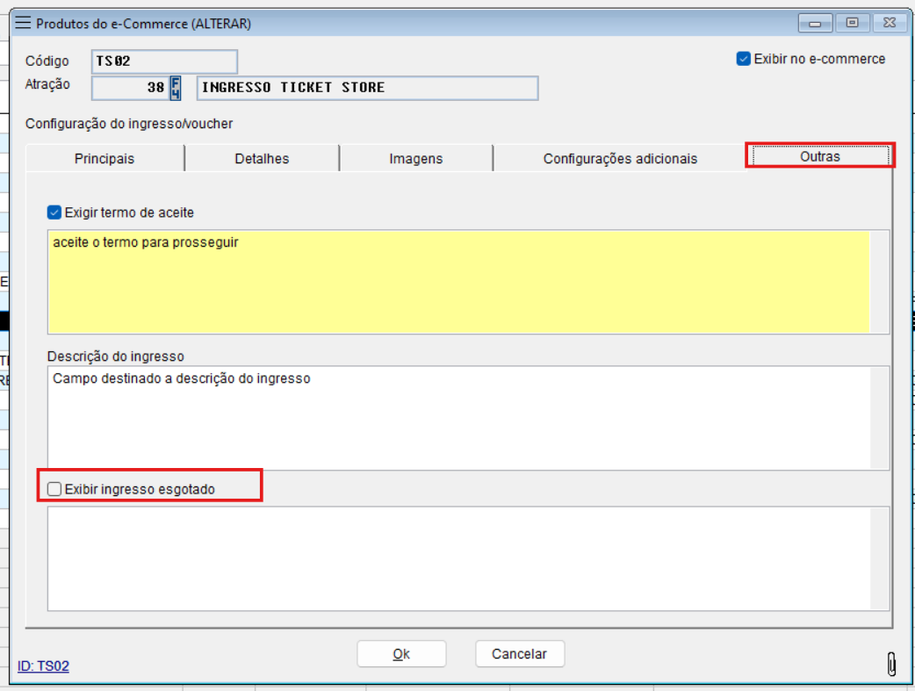
Task: Click the empty ingresso esgotado text area
Action: click(x=458, y=558)
